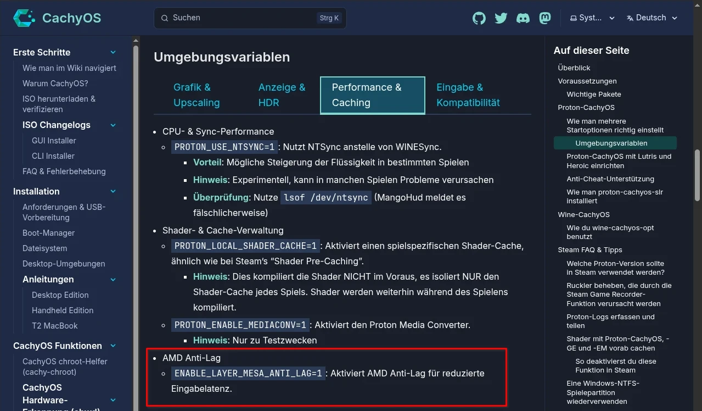Open the Twitter icon link
The image size is (702, 411).
tap(501, 18)
